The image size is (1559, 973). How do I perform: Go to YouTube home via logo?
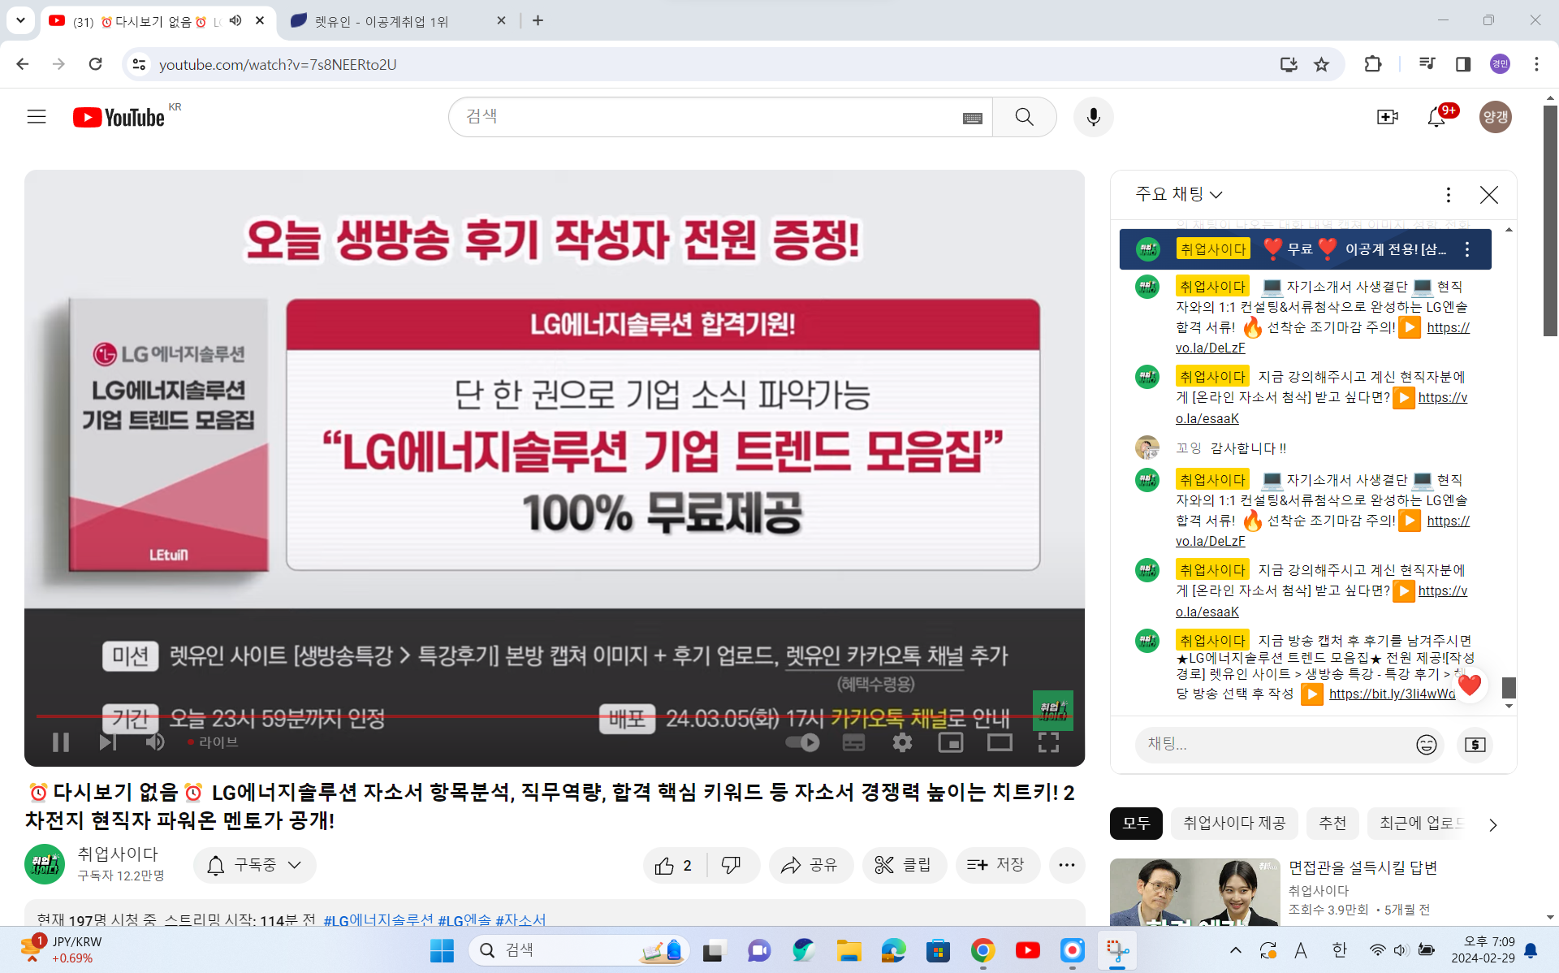119,118
